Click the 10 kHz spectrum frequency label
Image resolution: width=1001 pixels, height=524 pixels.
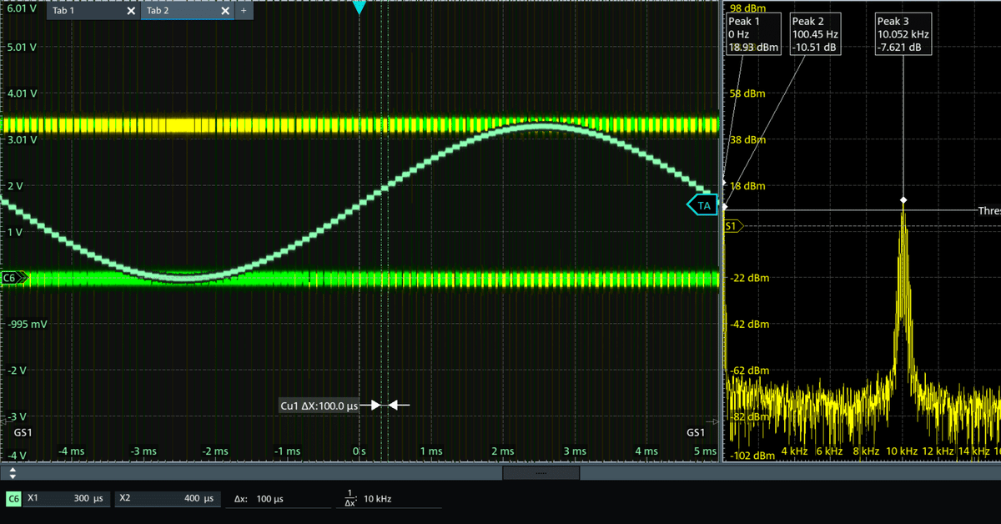coord(903,451)
